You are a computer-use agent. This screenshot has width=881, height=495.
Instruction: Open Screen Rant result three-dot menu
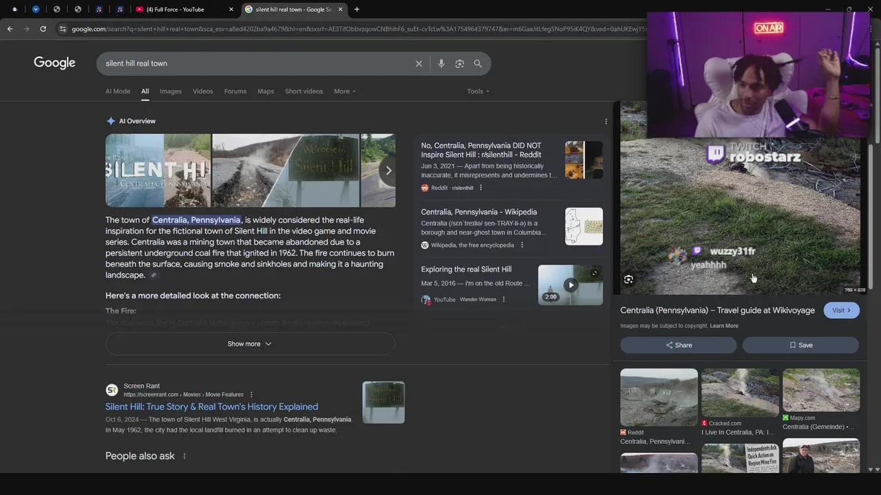tap(251, 395)
